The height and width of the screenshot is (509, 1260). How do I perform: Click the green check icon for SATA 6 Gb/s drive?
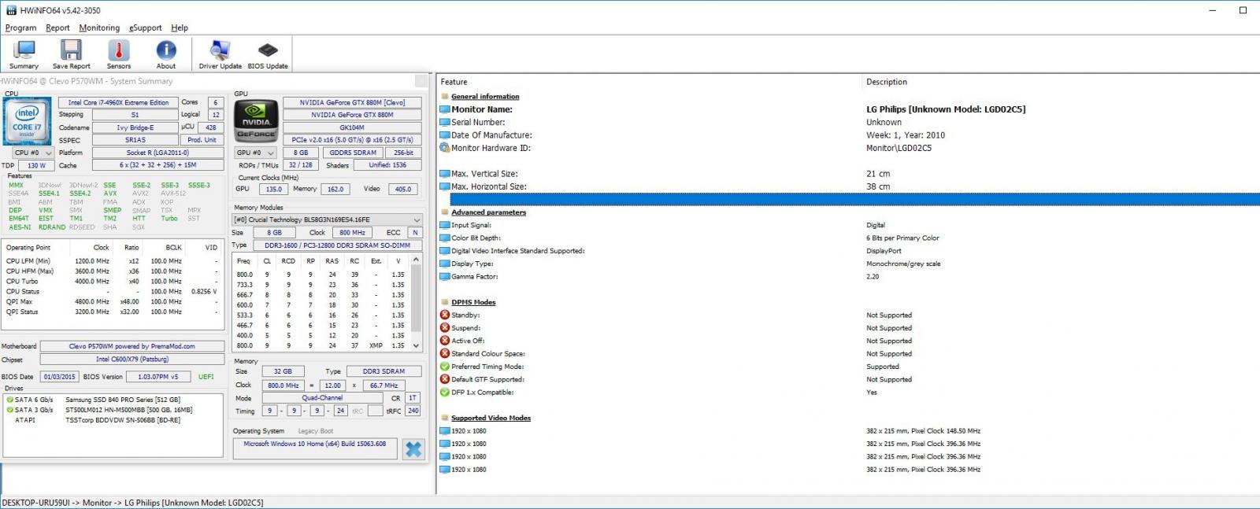pyautogui.click(x=10, y=400)
